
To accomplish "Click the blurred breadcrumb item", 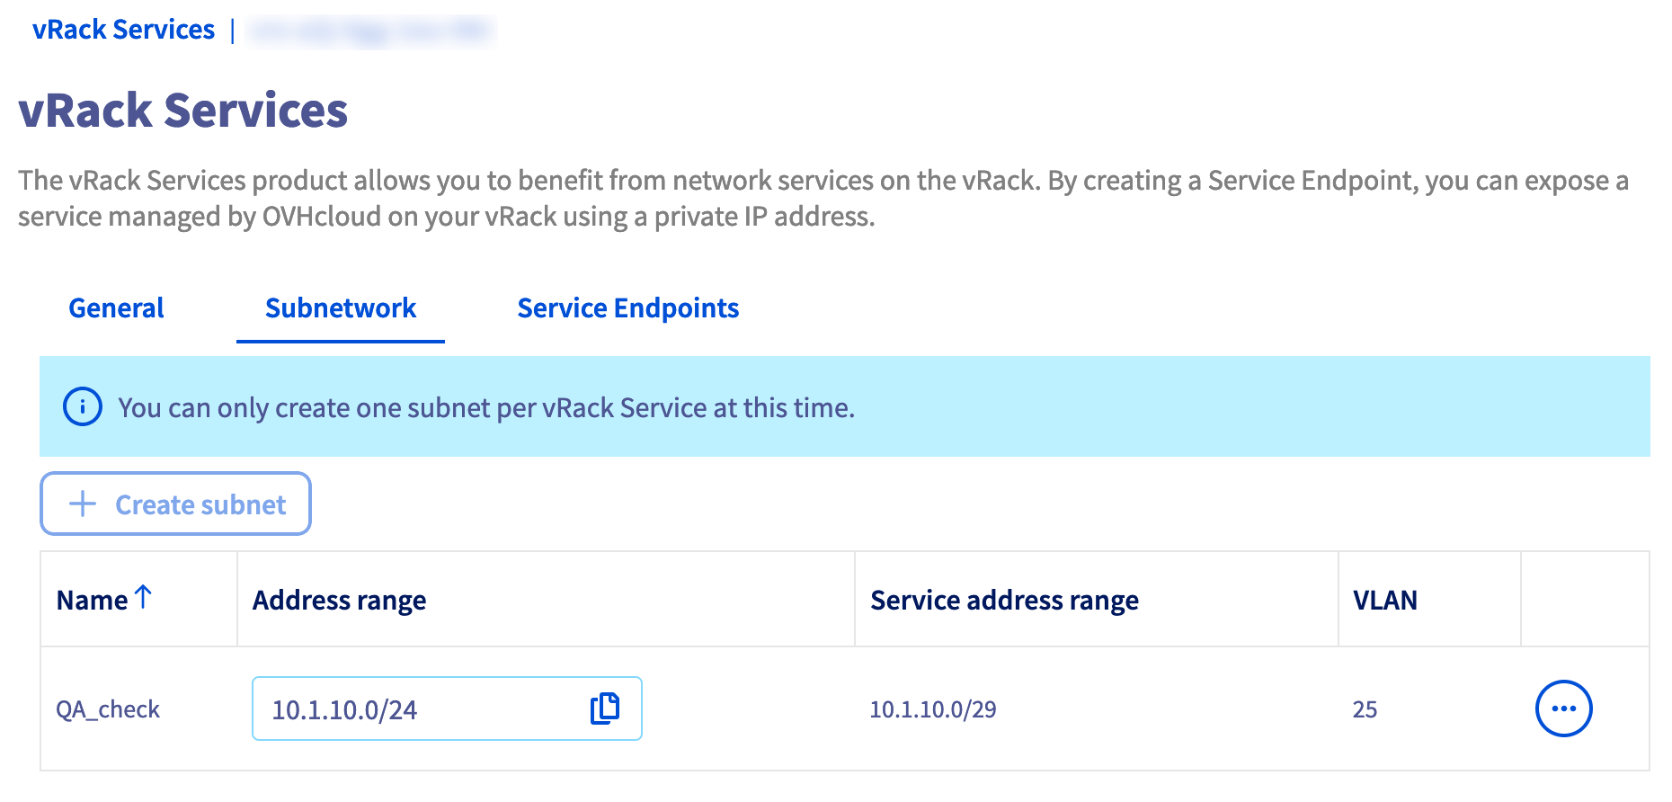I will click(x=369, y=31).
